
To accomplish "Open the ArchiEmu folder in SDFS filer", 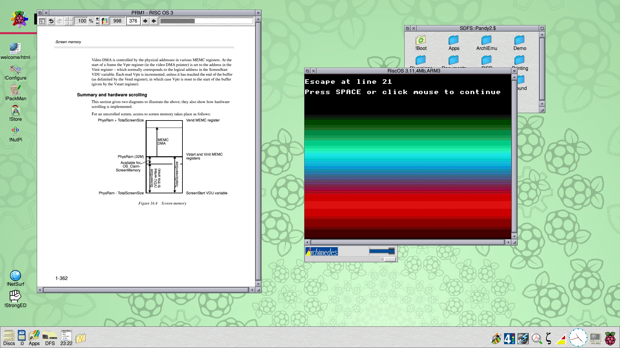I will (487, 43).
